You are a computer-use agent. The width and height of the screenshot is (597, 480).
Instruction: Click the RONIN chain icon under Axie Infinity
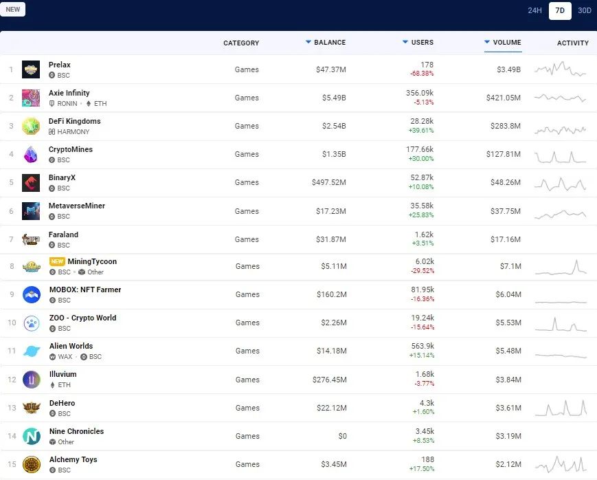[x=52, y=103]
